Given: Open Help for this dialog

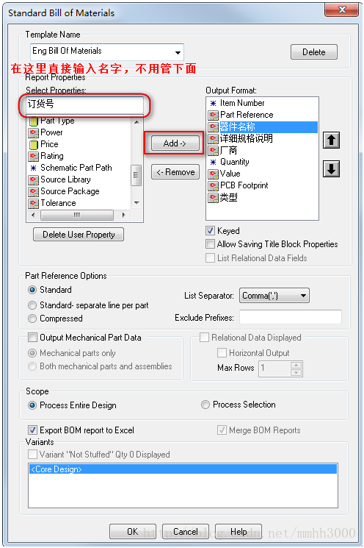Looking at the screenshot, I should point(239,532).
